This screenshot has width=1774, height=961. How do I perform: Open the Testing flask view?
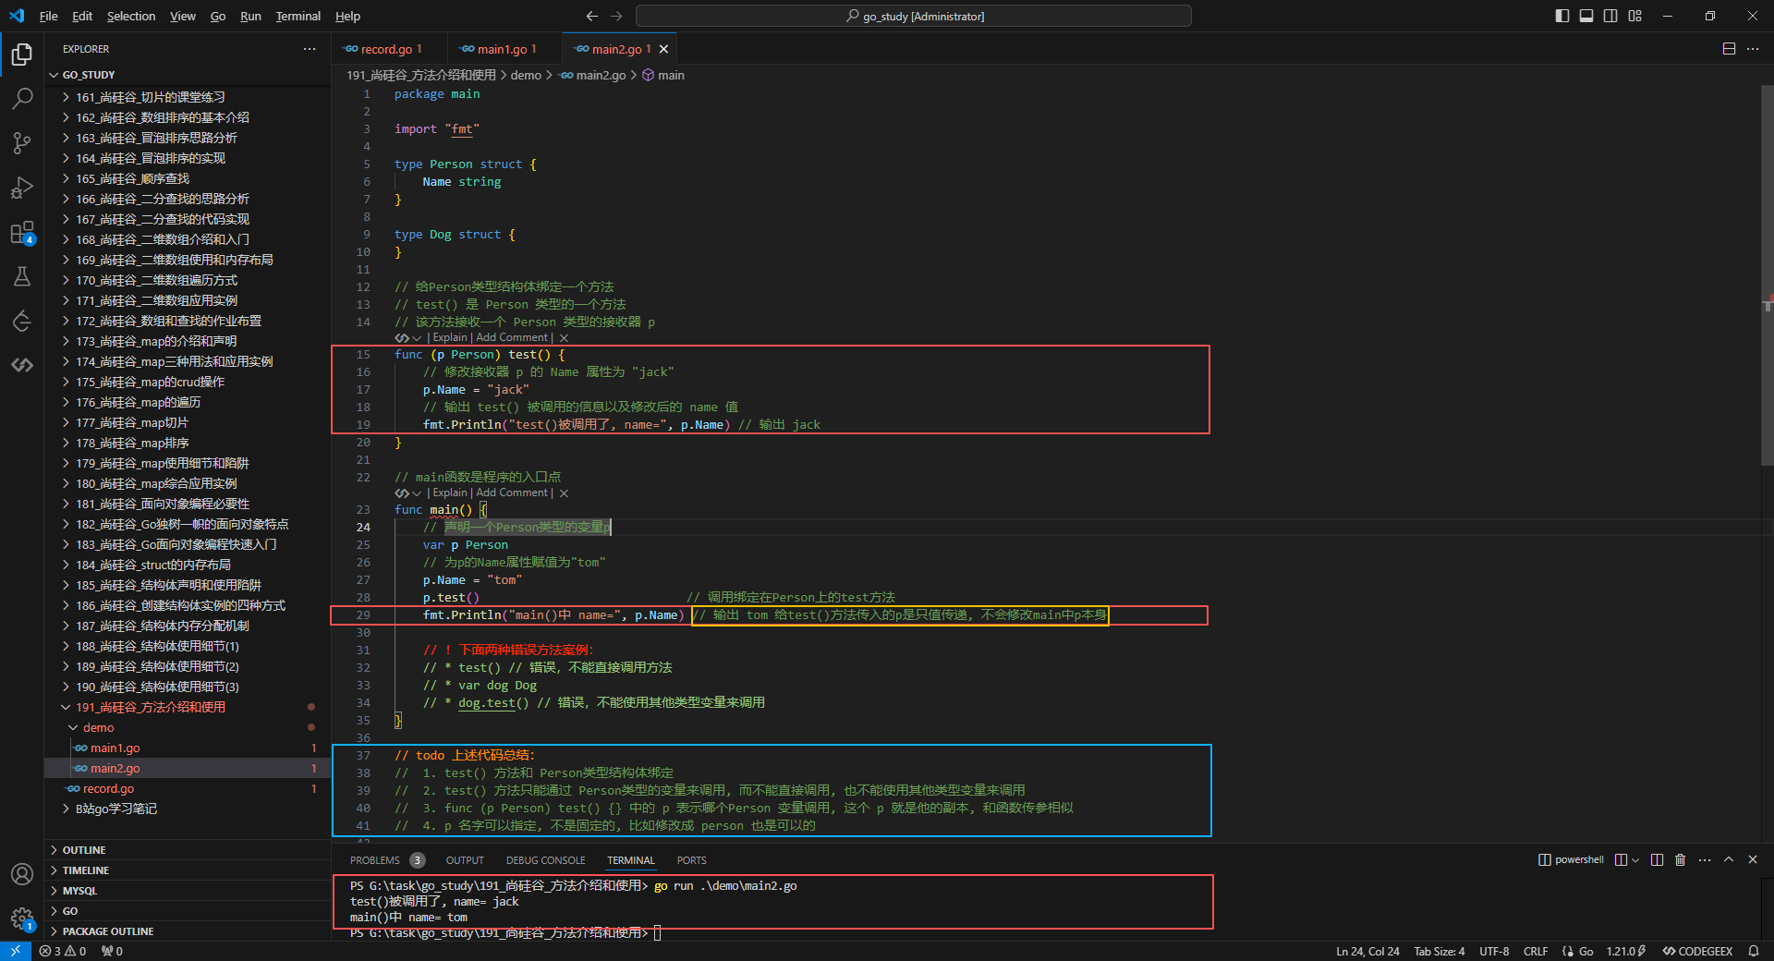click(x=22, y=276)
